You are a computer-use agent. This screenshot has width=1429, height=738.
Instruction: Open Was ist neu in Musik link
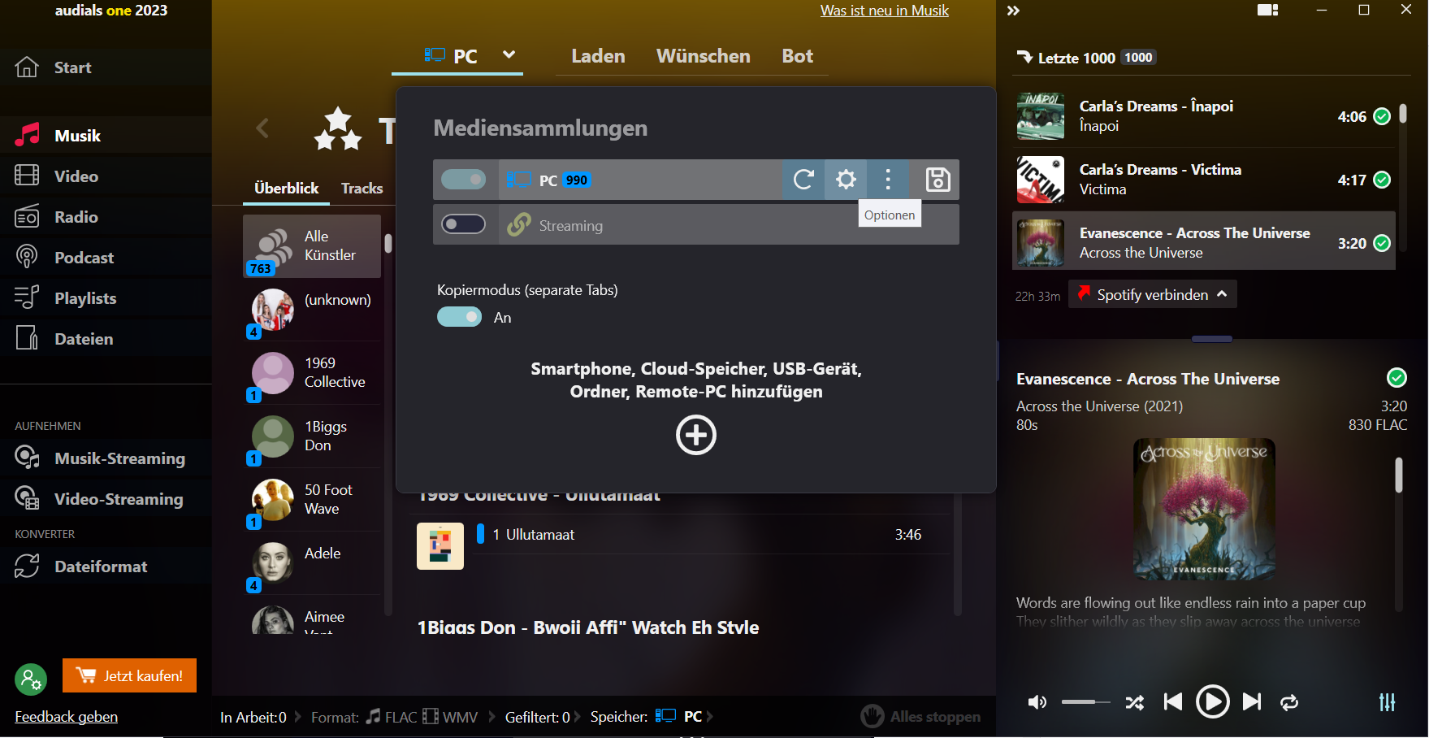pos(884,11)
